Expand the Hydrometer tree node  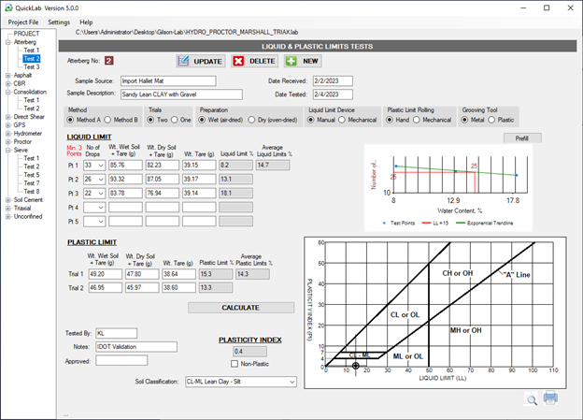[8, 134]
